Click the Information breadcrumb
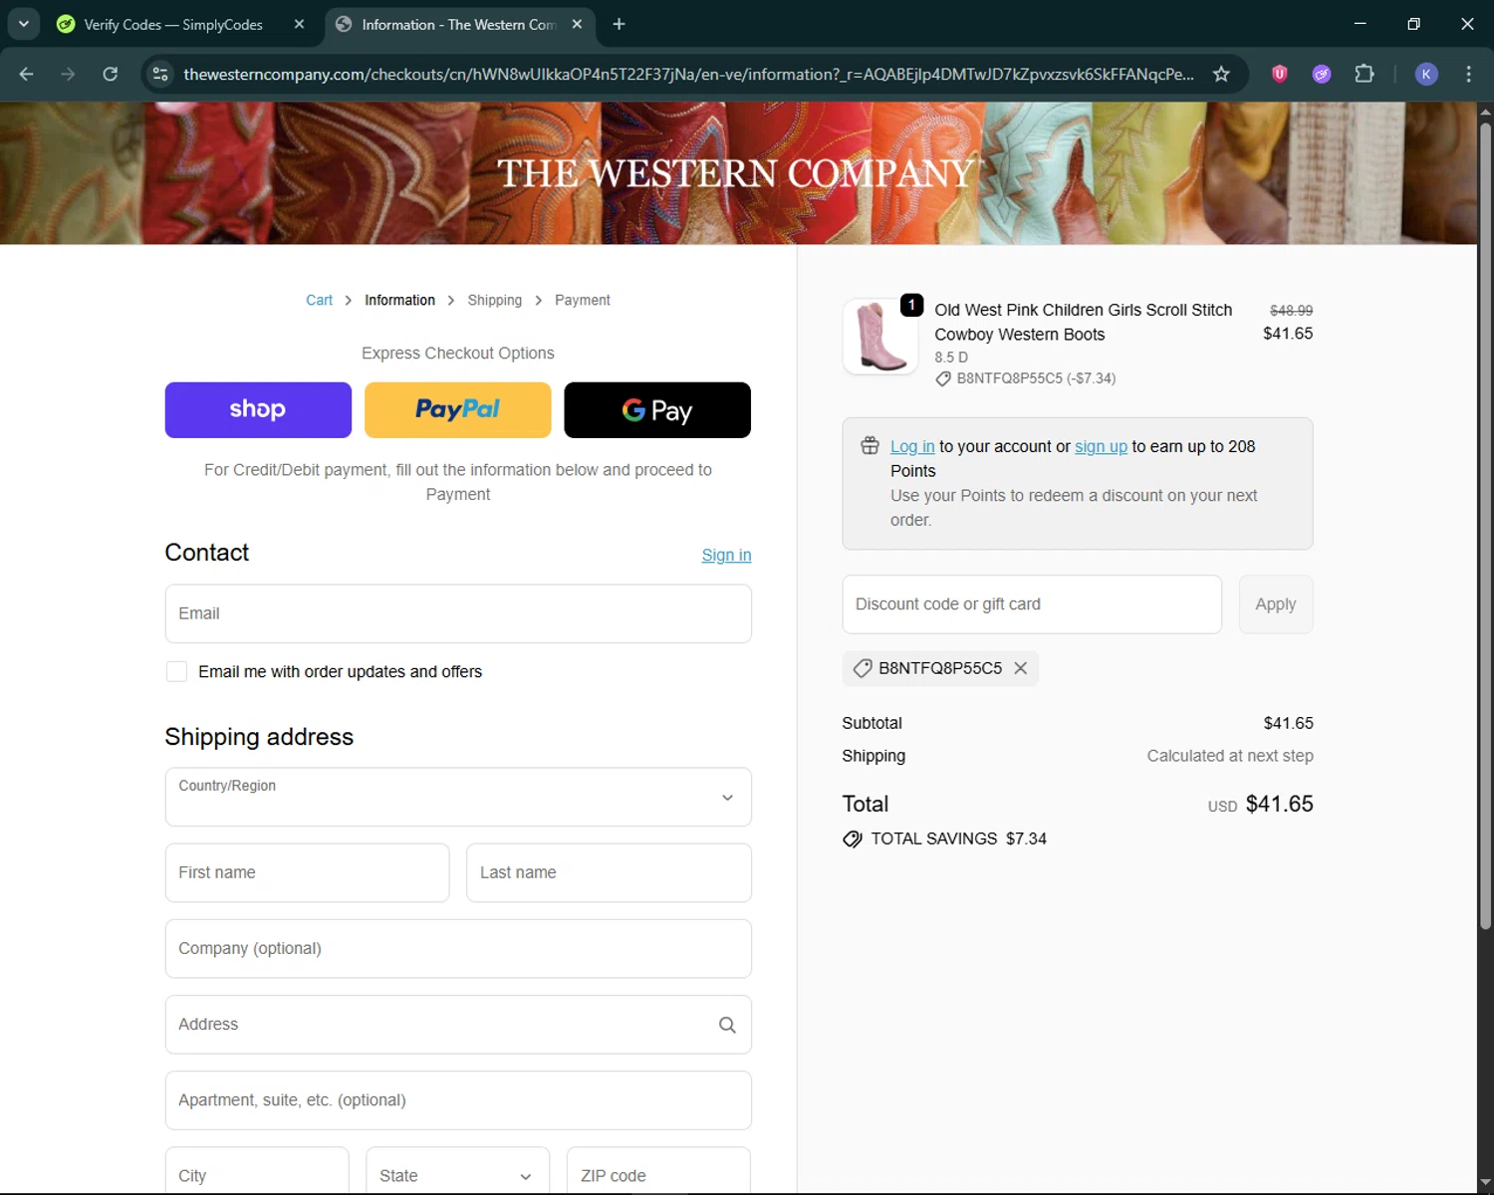The width and height of the screenshot is (1494, 1195). click(399, 300)
